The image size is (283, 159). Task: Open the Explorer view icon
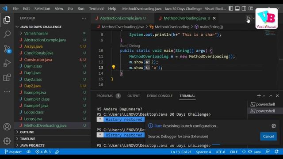(7, 19)
